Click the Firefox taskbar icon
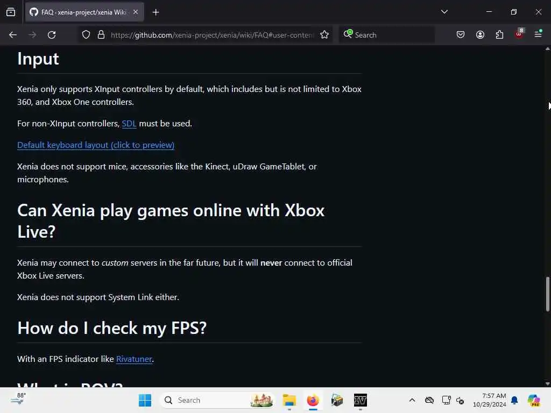This screenshot has height=413, width=551. 313,400
